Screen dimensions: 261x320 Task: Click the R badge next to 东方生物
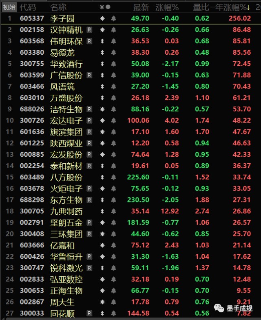click(89, 200)
